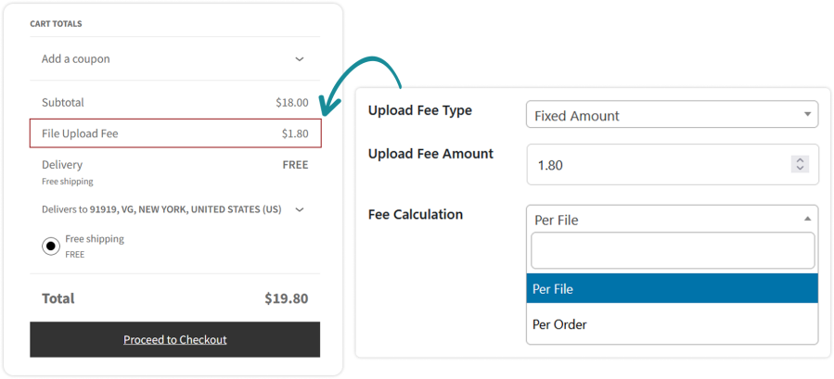Click the File Upload Fee $1.80 amount
The image size is (834, 379).
click(295, 133)
